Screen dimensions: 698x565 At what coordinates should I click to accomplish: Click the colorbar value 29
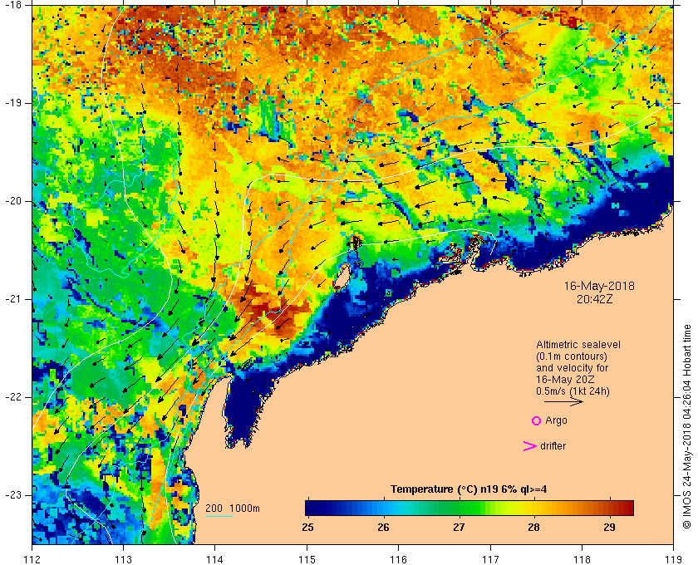pos(609,528)
